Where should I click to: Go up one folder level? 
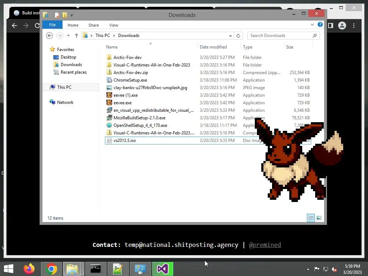tap(76, 36)
